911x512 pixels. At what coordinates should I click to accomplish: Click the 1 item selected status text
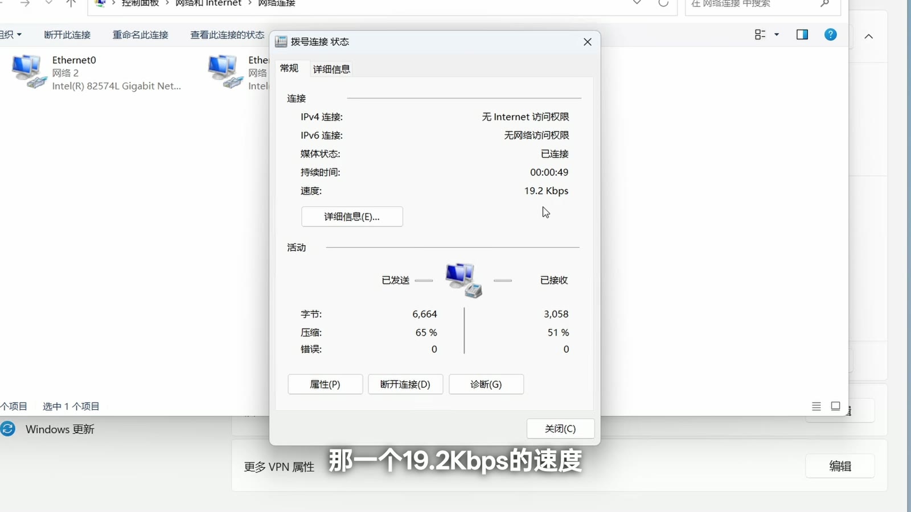71,406
